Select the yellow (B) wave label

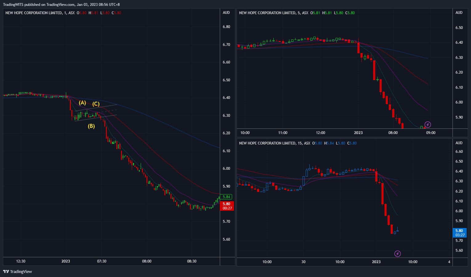click(x=91, y=126)
